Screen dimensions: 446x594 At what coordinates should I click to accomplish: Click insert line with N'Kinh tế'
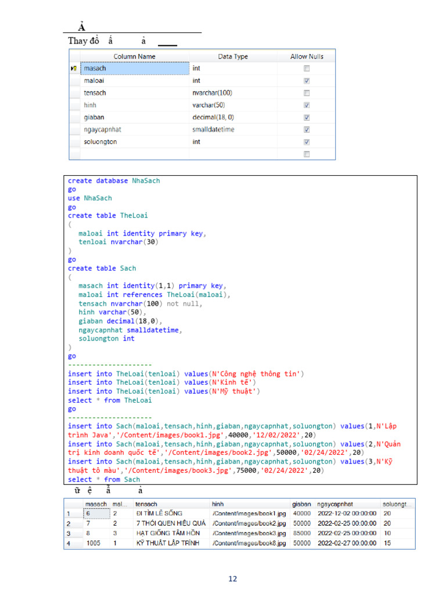[162, 383]
